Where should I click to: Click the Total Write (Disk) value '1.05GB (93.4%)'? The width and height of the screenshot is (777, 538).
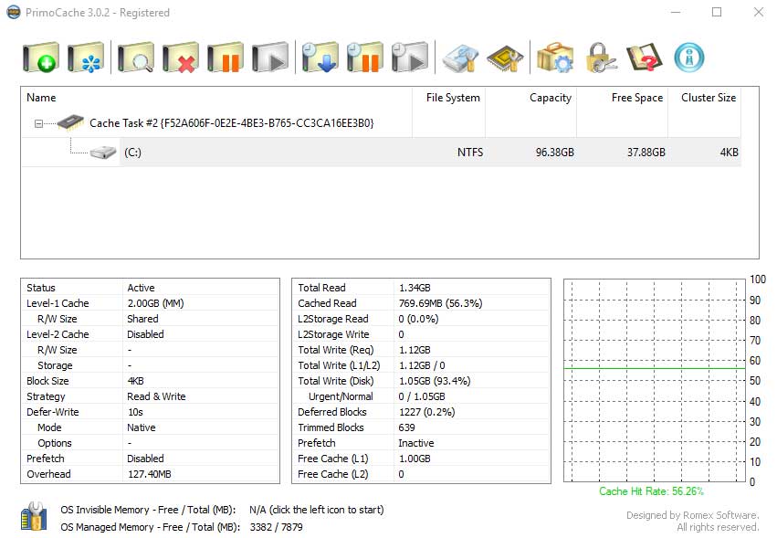[x=435, y=381]
